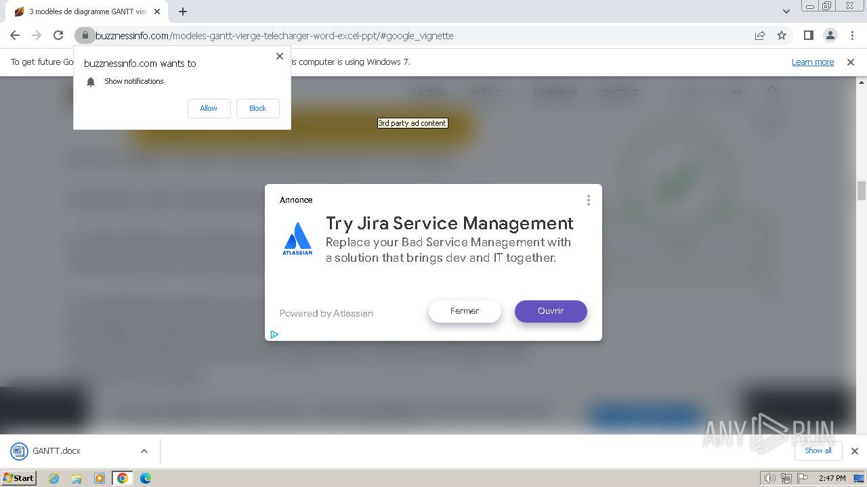The width and height of the screenshot is (867, 487).
Task: Click the network tray icon
Action: pos(786,478)
